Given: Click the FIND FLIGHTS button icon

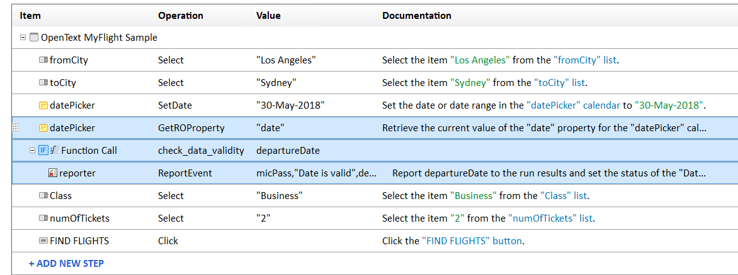Looking at the screenshot, I should [x=43, y=241].
